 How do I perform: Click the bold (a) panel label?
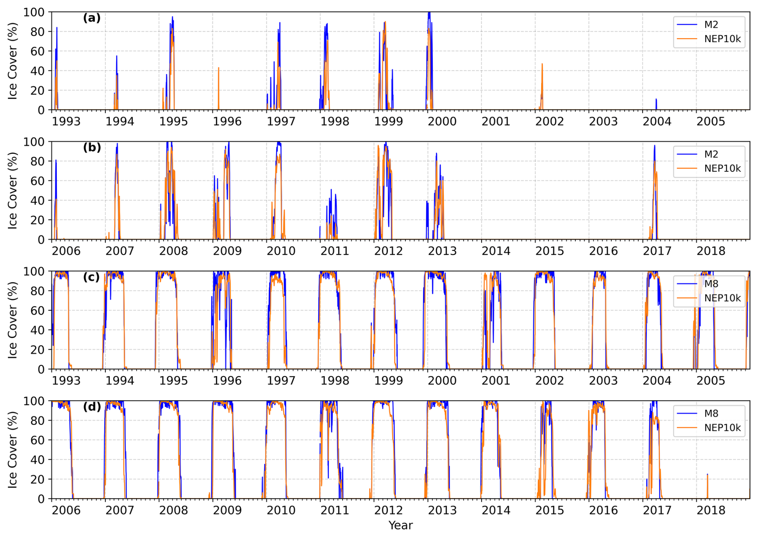click(92, 18)
